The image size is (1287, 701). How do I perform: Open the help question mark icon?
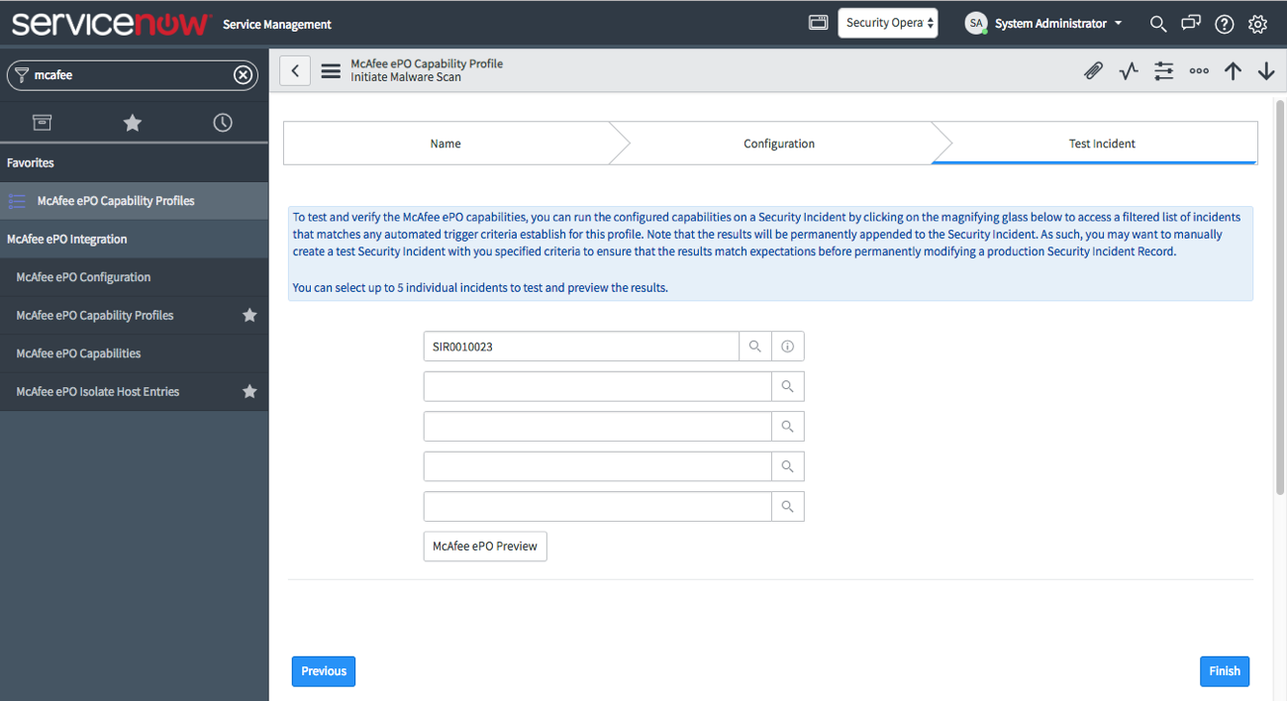tap(1225, 24)
